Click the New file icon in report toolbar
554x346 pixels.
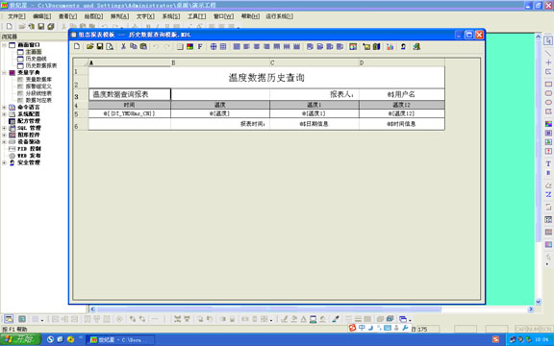77,46
